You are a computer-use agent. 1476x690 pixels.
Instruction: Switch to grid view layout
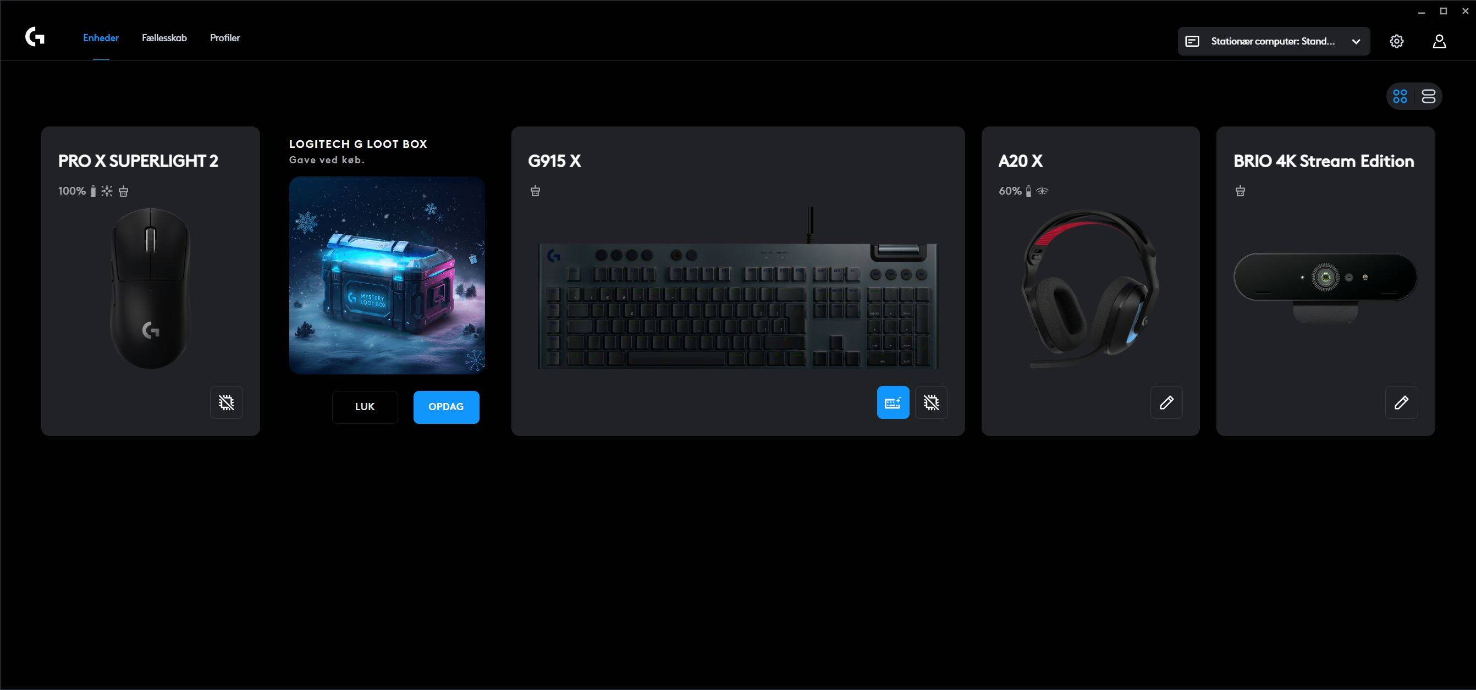tap(1400, 96)
